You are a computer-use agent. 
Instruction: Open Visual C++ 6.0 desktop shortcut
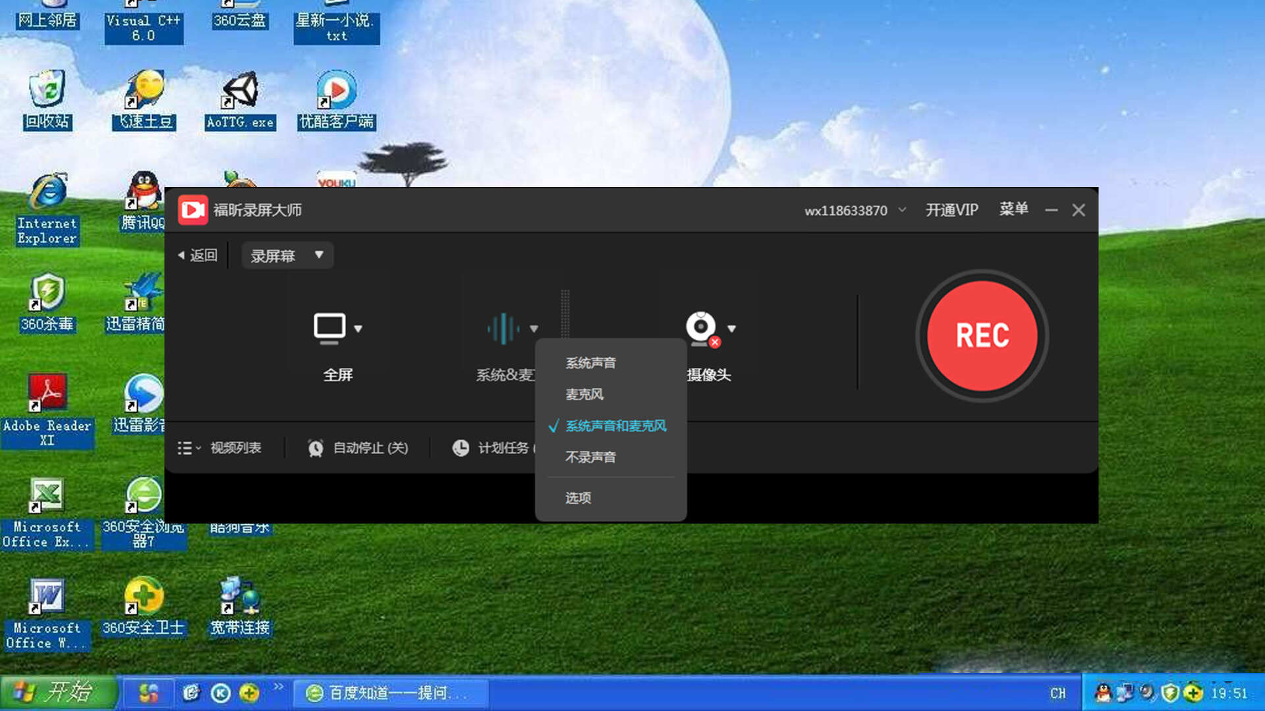[x=144, y=23]
